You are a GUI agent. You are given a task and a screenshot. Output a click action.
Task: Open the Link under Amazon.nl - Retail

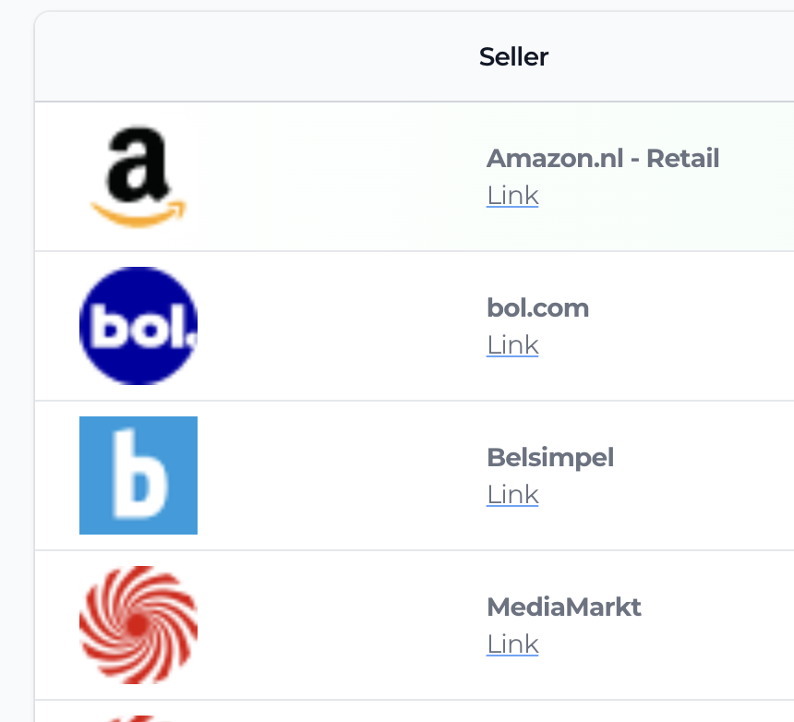click(511, 195)
